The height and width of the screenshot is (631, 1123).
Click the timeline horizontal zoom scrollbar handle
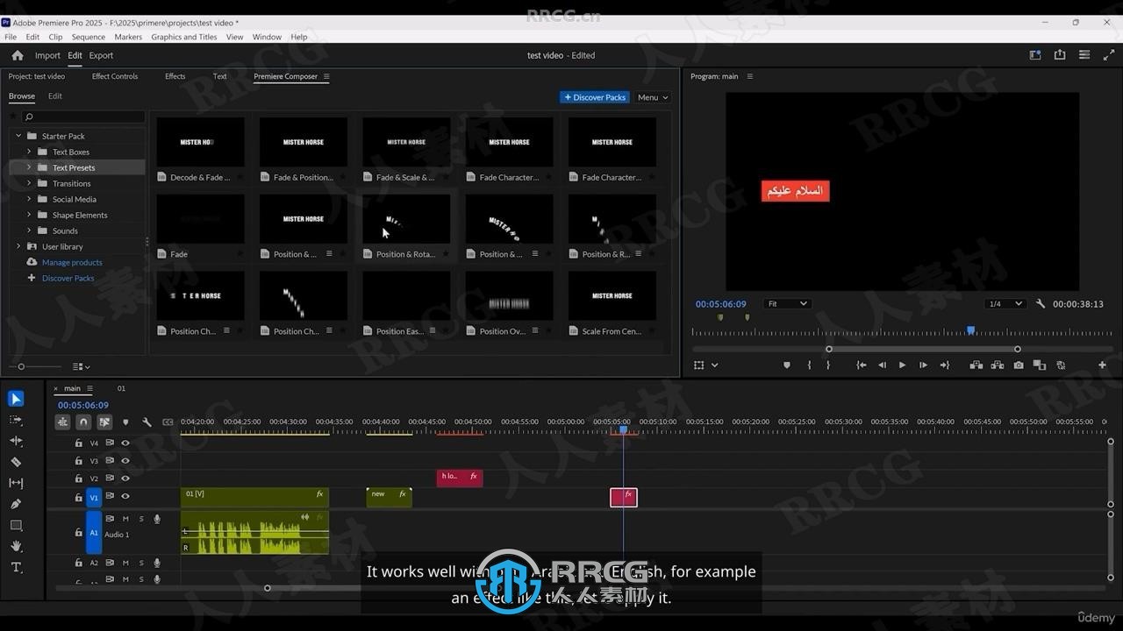[268, 588]
